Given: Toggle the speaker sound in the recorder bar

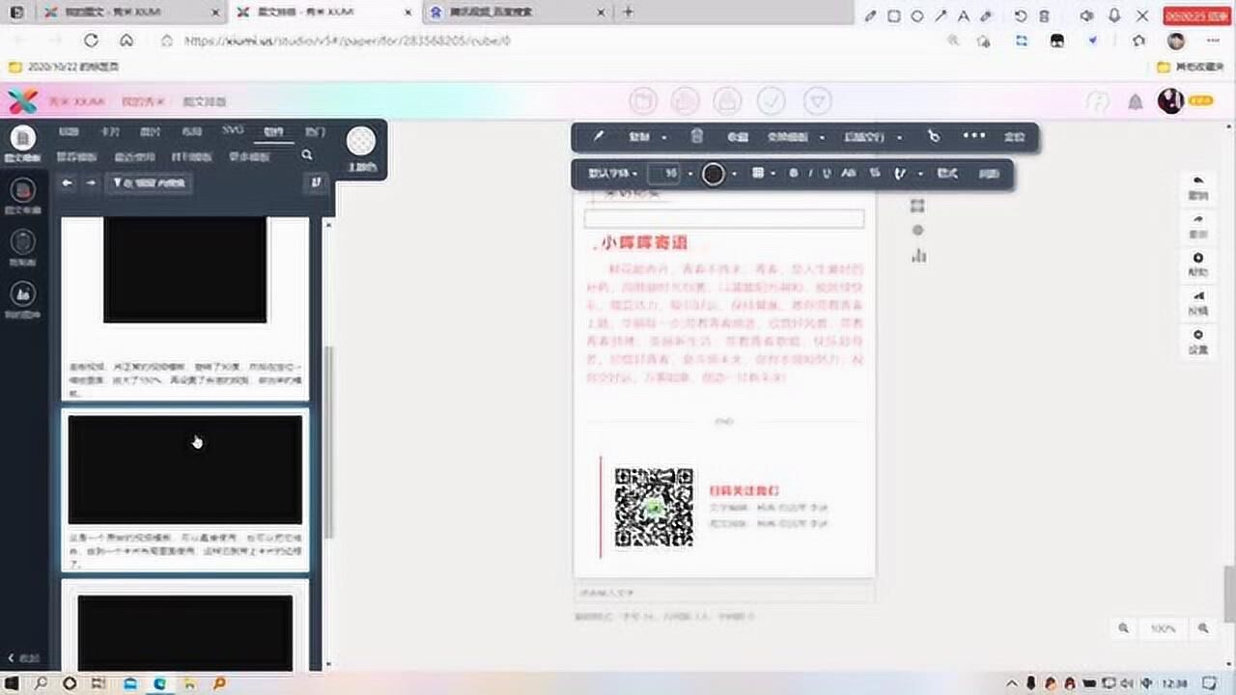Looking at the screenshot, I should coord(1086,15).
